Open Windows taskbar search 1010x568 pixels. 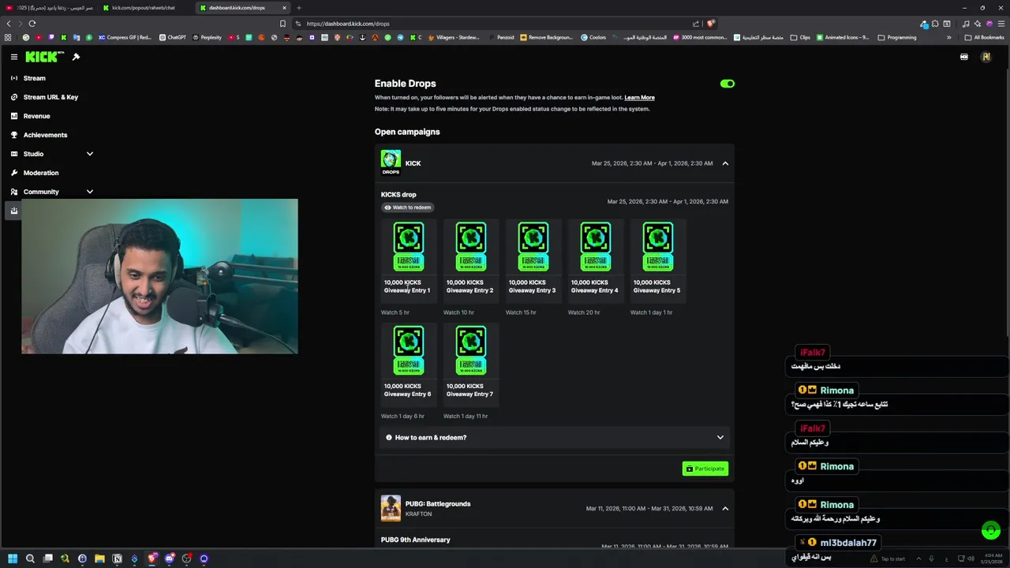(x=30, y=559)
